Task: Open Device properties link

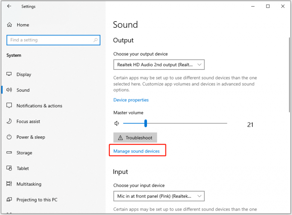Action: click(x=131, y=100)
